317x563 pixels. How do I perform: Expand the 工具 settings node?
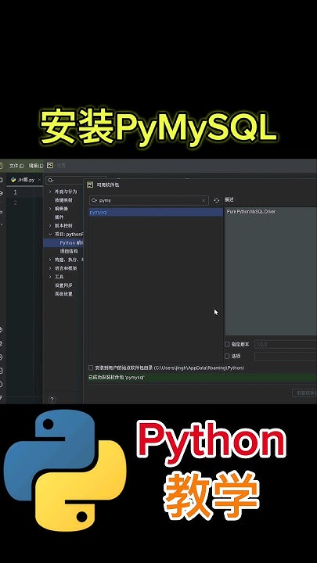point(50,277)
